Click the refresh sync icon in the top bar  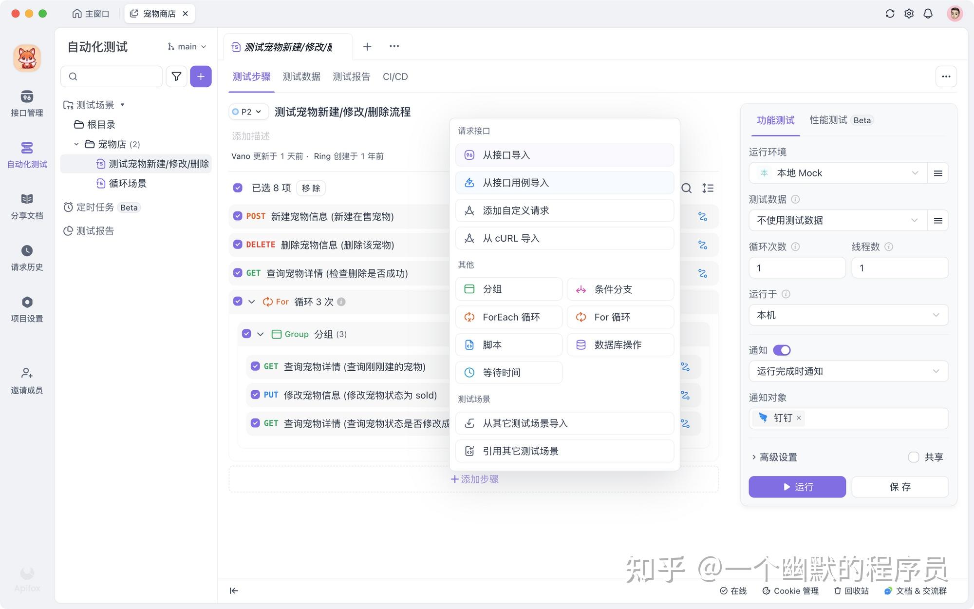tap(890, 14)
